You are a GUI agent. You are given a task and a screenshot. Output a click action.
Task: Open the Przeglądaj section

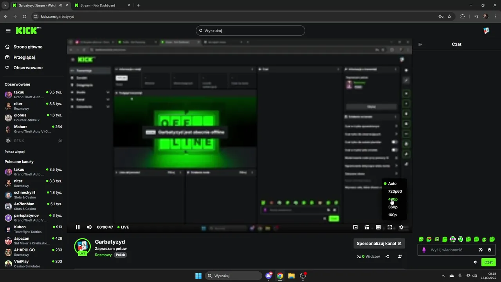[x=24, y=57]
